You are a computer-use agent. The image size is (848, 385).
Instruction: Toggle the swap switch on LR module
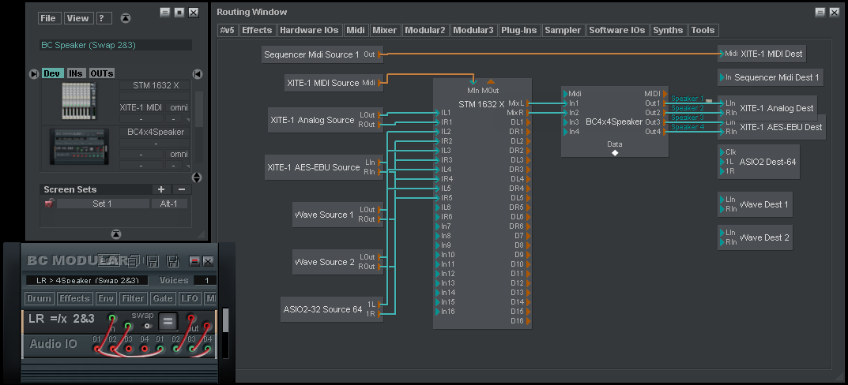tap(147, 324)
